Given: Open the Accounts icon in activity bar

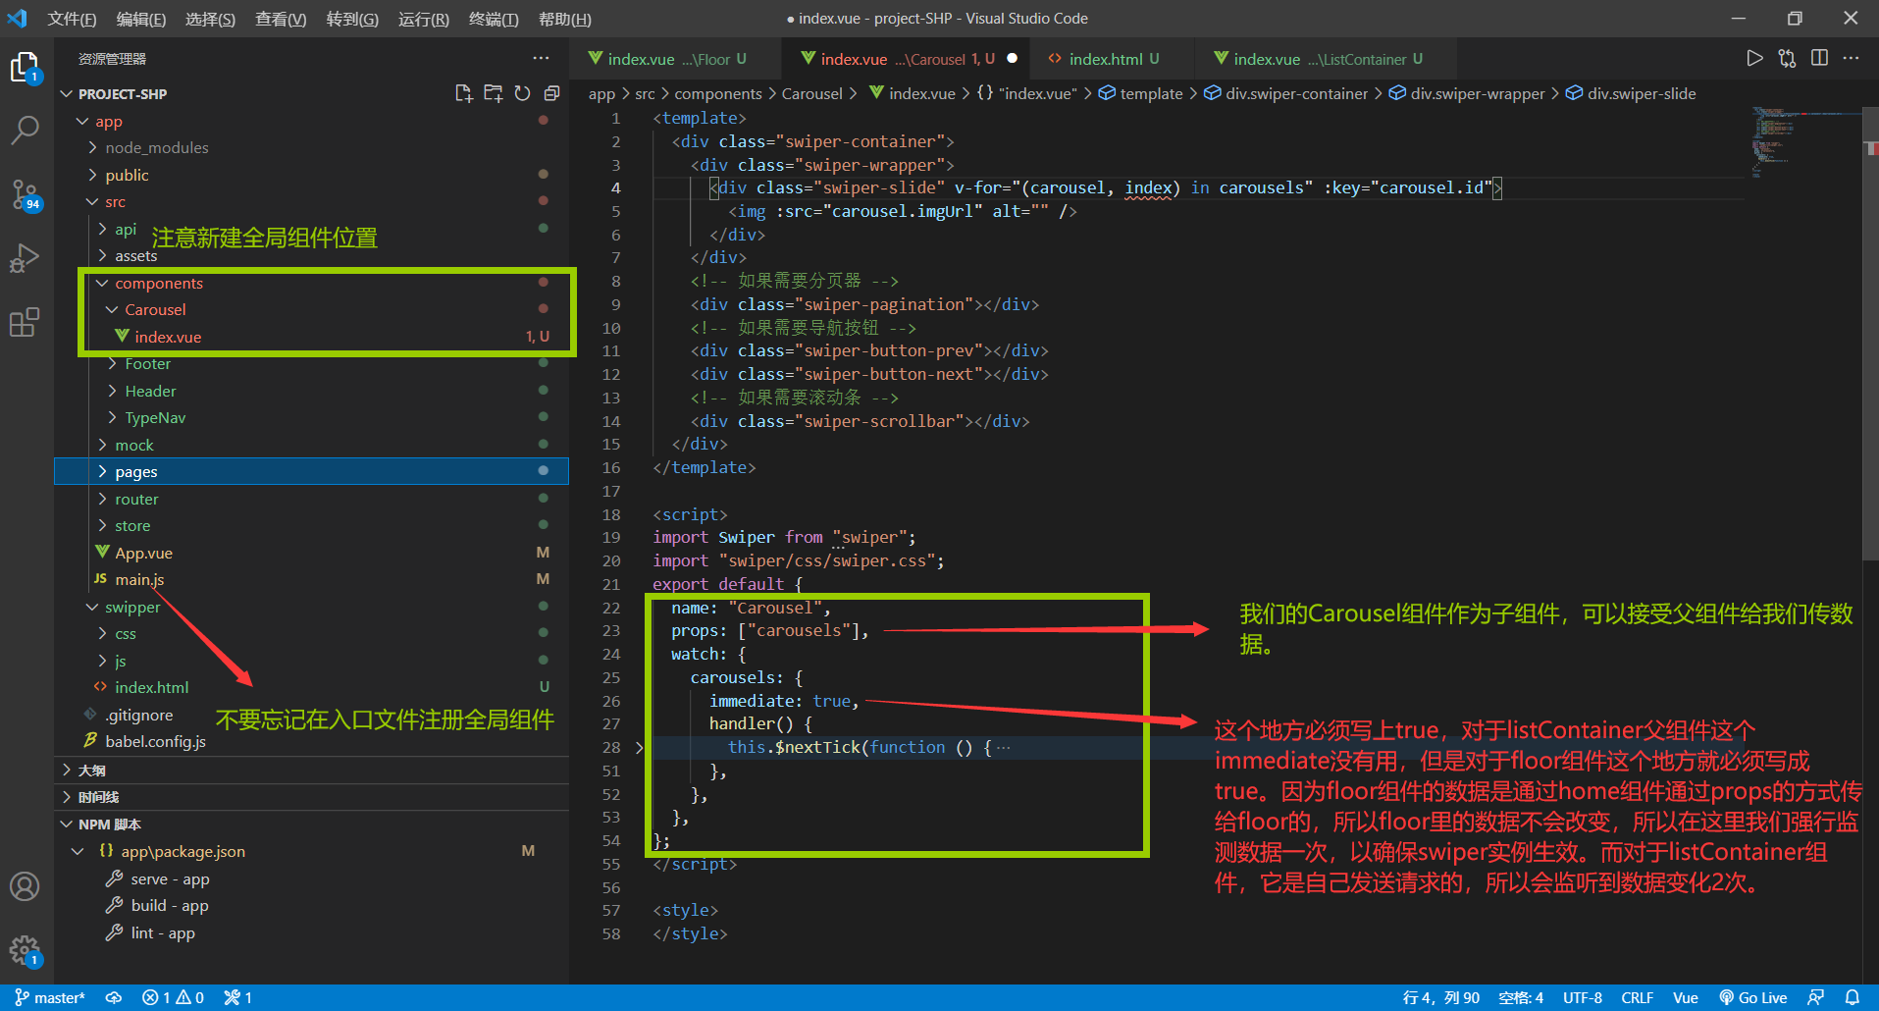Looking at the screenshot, I should coord(25,886).
